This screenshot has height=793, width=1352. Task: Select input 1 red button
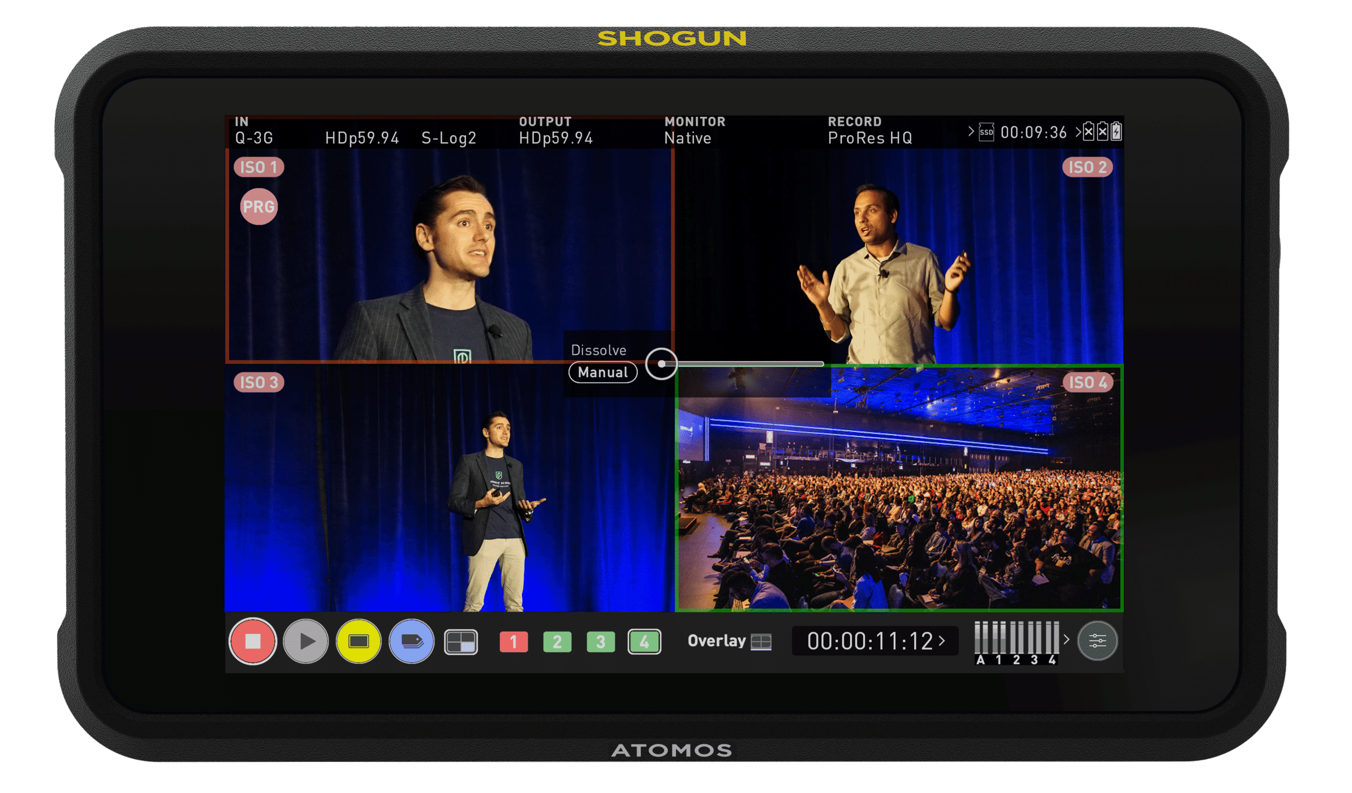pos(513,642)
